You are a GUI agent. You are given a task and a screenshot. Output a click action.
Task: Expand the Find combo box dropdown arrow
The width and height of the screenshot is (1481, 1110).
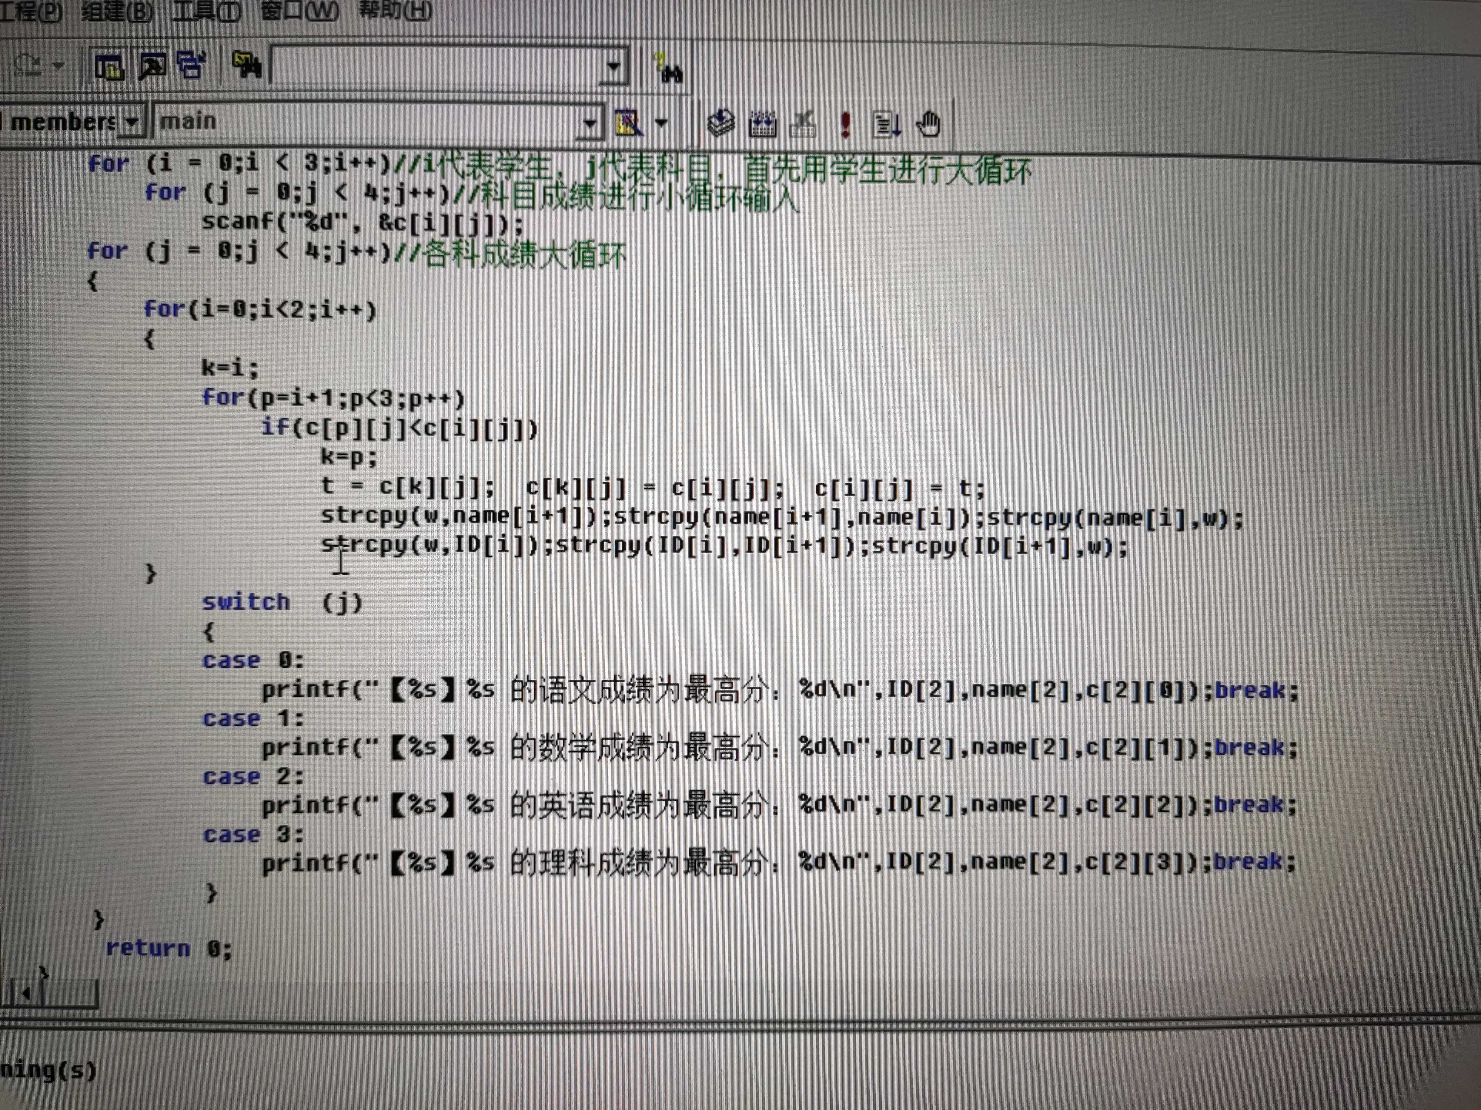[613, 66]
